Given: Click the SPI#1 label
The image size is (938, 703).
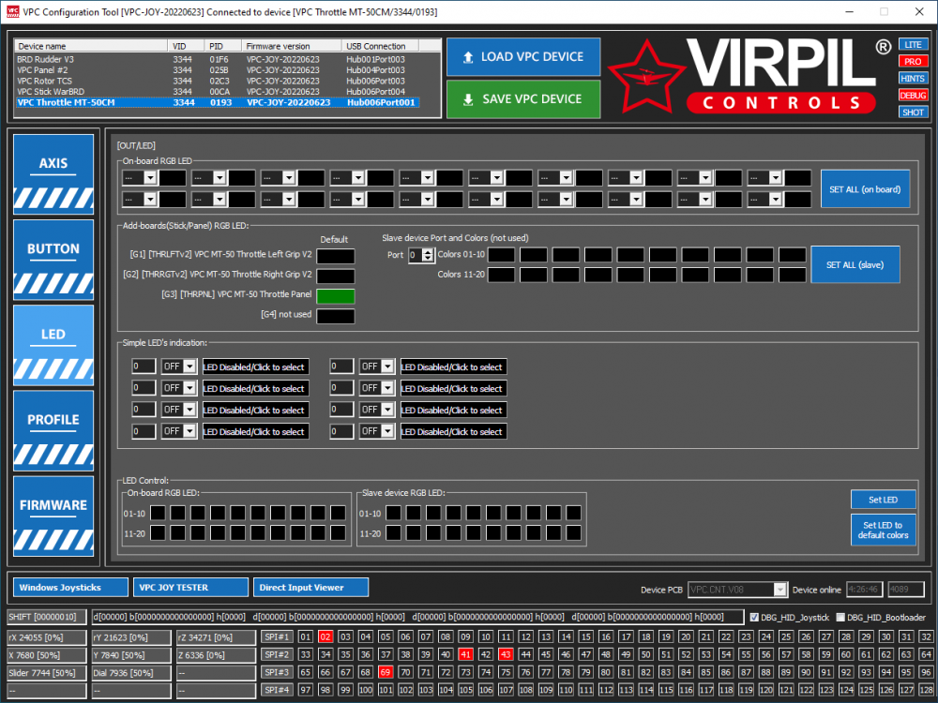Looking at the screenshot, I should pos(277,637).
